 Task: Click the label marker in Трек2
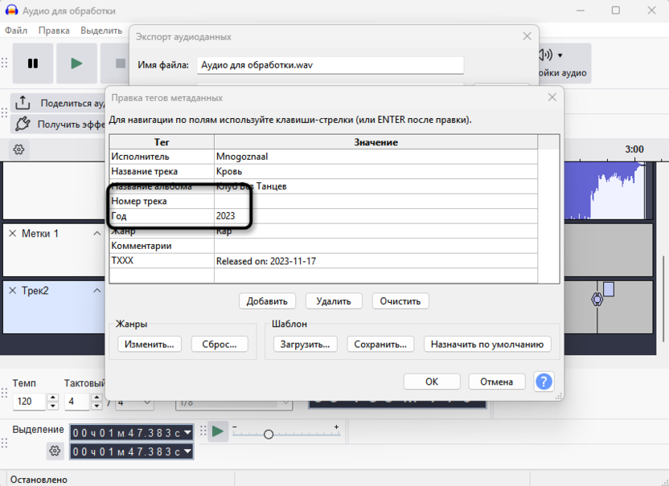[x=597, y=300]
